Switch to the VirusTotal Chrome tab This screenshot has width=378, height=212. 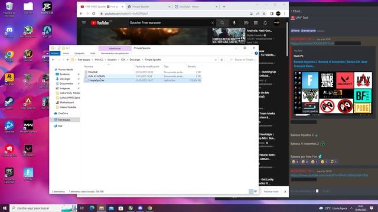tap(196, 6)
